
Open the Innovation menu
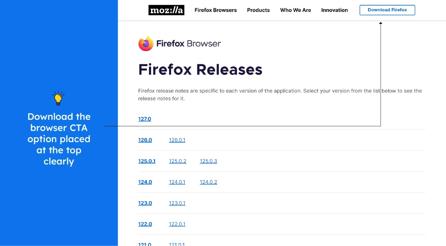click(334, 10)
